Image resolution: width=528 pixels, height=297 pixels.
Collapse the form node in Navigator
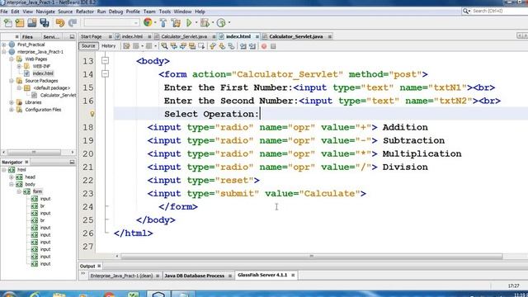(x=19, y=191)
